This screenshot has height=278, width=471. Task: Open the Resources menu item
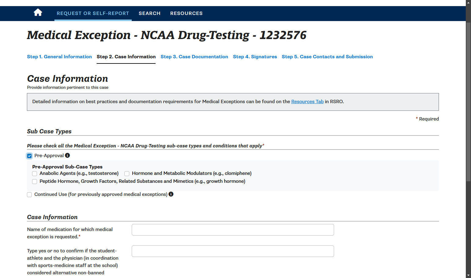tap(186, 13)
